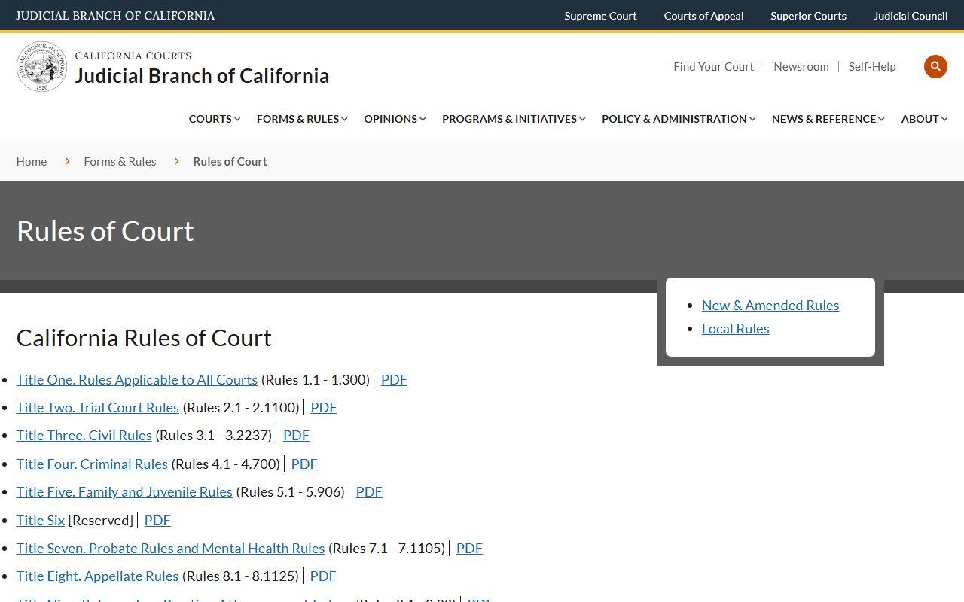Open the Courts of Appeal link
964x602 pixels.
coord(703,16)
